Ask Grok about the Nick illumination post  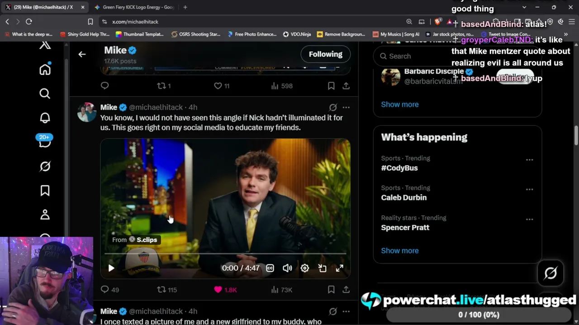(333, 107)
